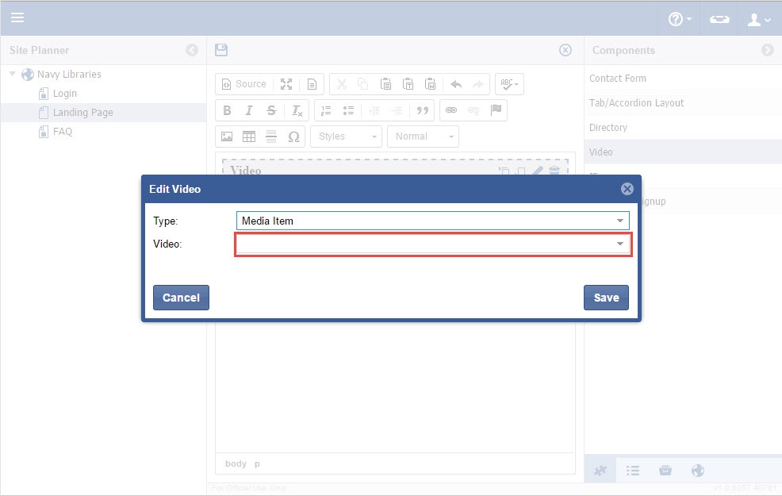Toggle bold formatting in editor toolbar
Screen dimensions: 782x496
[227, 110]
